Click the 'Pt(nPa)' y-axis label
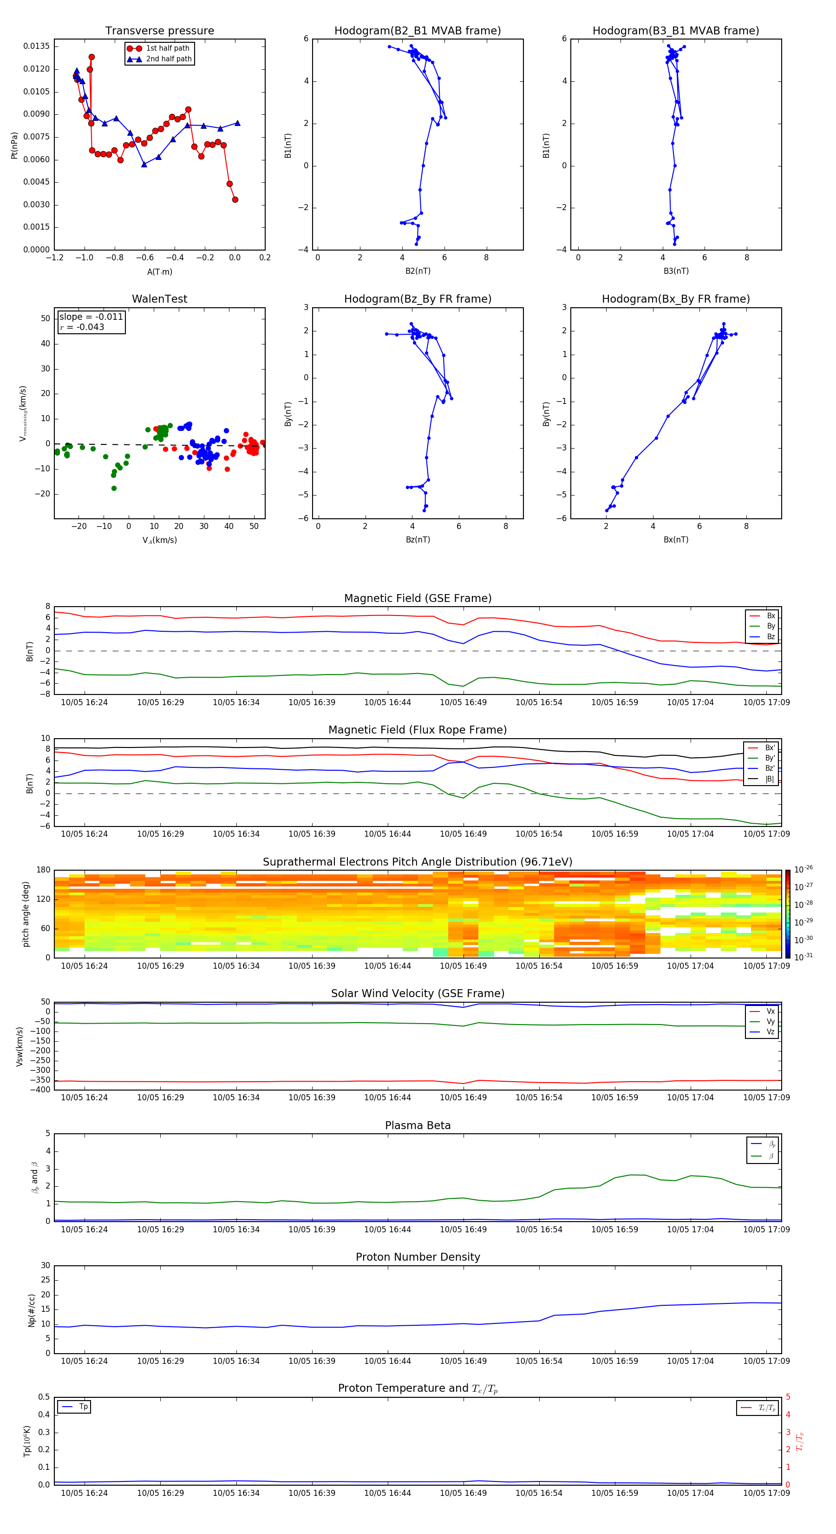Viewport: 836px width, 1534px height. (14, 145)
